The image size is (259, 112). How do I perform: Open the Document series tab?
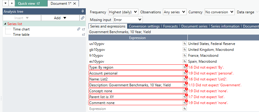[194, 26]
